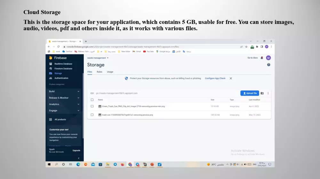Click the Last modified column header
Image resolution: width=320 pixels, height=179 pixels.
tap(254, 100)
